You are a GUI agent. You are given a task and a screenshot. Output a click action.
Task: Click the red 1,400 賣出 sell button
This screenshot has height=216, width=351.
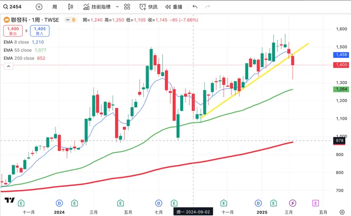(x=13, y=31)
